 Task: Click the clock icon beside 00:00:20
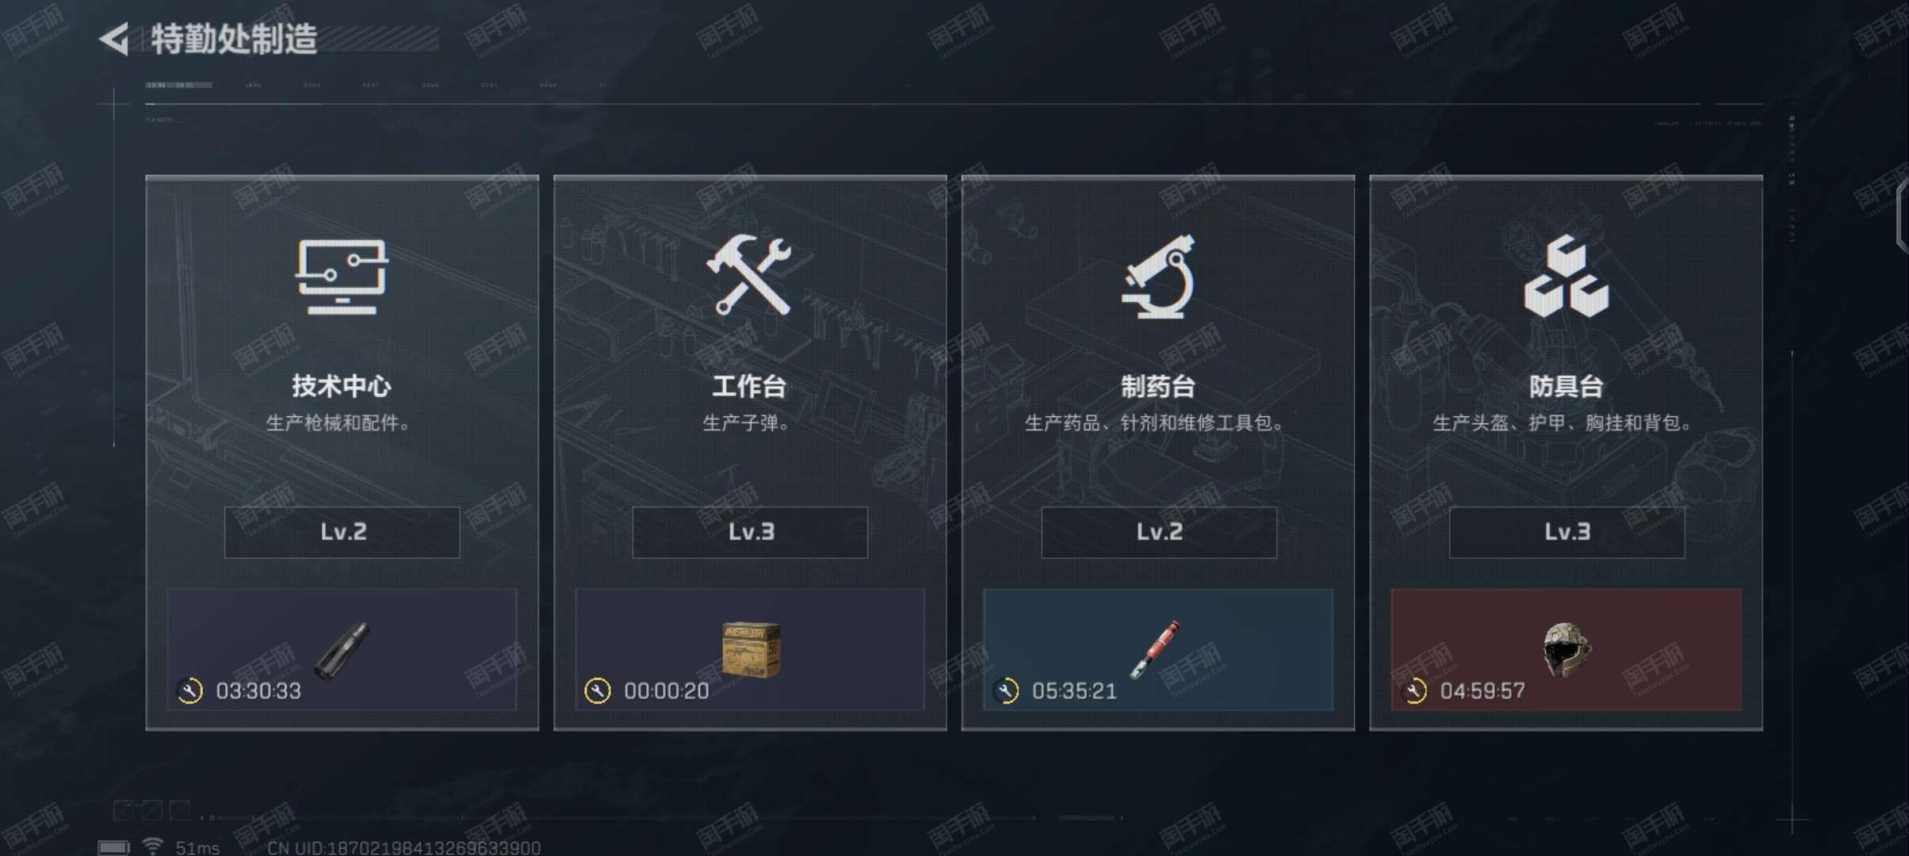(597, 690)
